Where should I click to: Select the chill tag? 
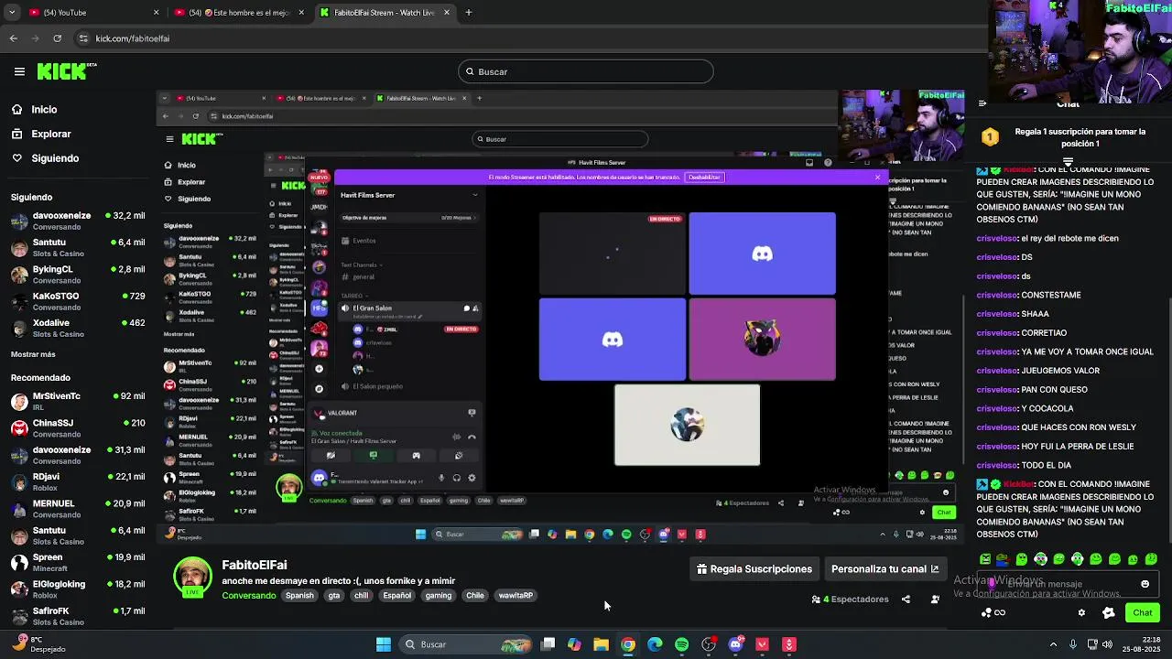point(361,596)
